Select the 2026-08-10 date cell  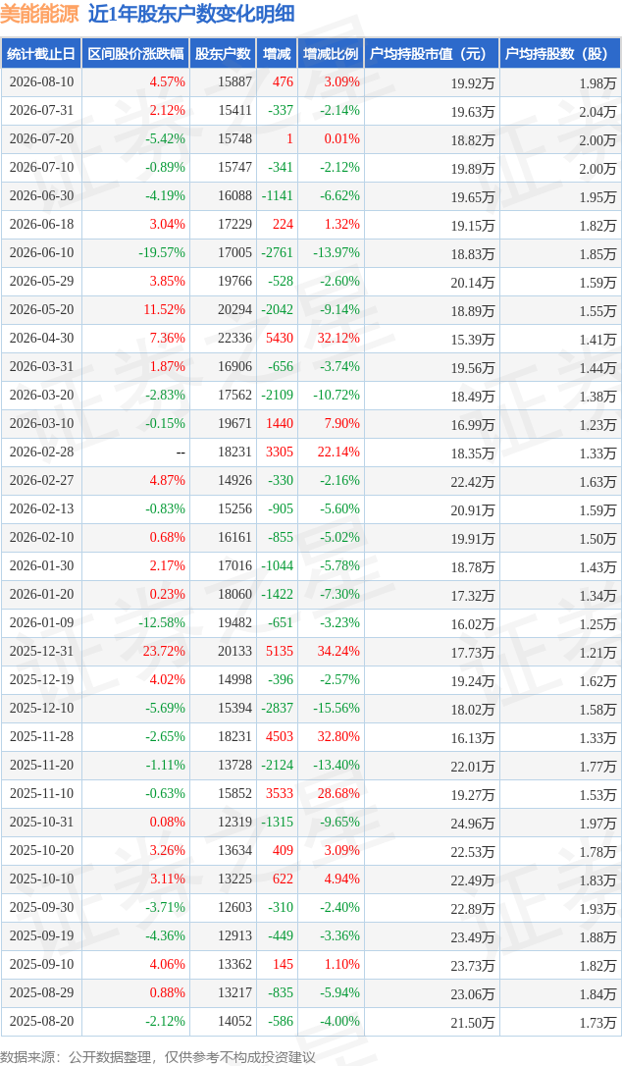tap(41, 82)
